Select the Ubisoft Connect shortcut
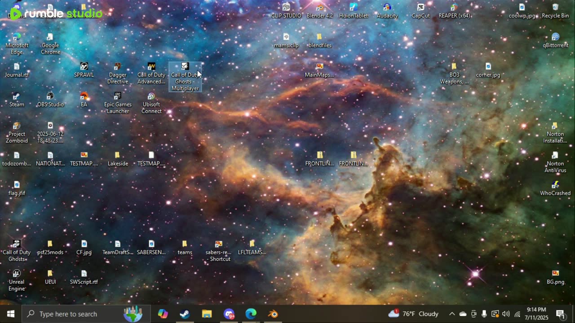This screenshot has width=575, height=323. point(151,103)
